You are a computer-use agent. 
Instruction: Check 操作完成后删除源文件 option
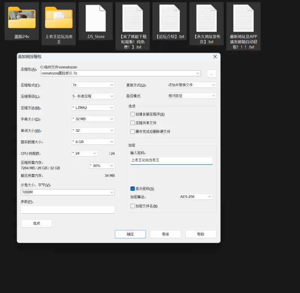point(132,131)
